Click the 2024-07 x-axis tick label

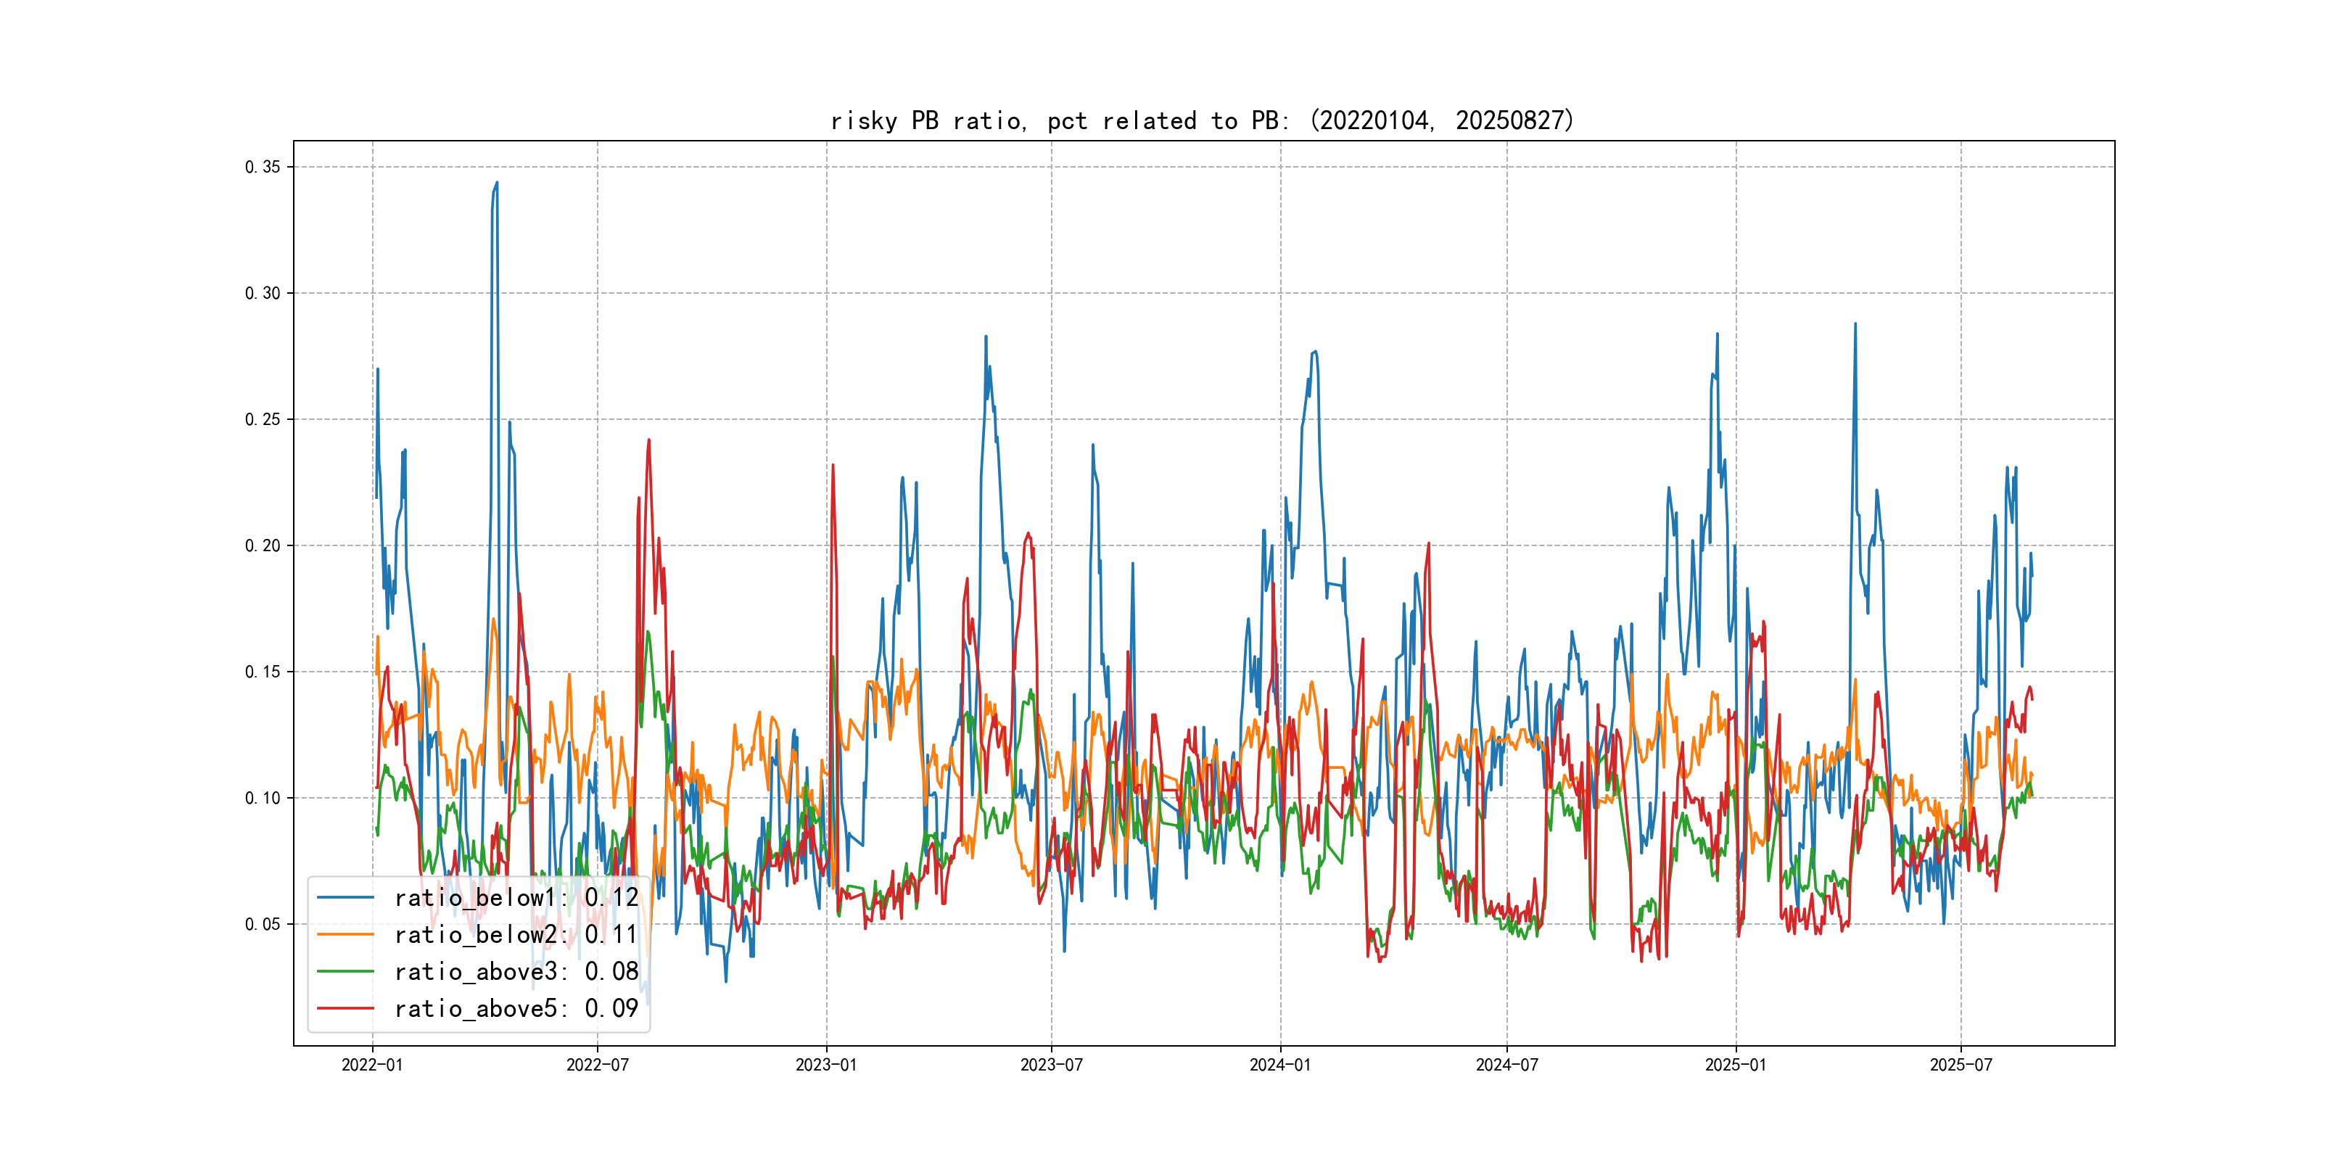point(1506,1065)
